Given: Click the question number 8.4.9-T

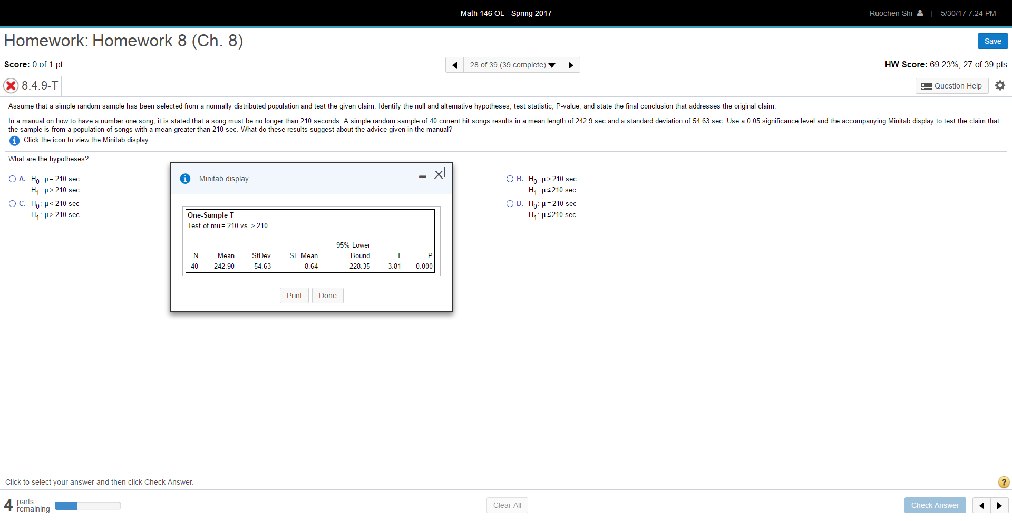Looking at the screenshot, I should coord(40,85).
